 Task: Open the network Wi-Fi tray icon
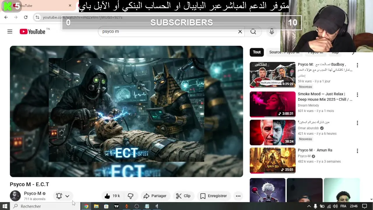[x=329, y=206]
